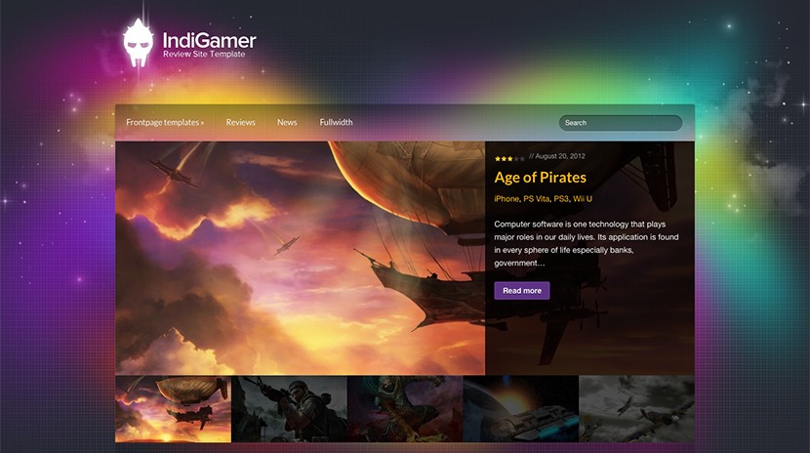The width and height of the screenshot is (810, 453).
Task: Click the PS Vita platform link
Action: (536, 199)
